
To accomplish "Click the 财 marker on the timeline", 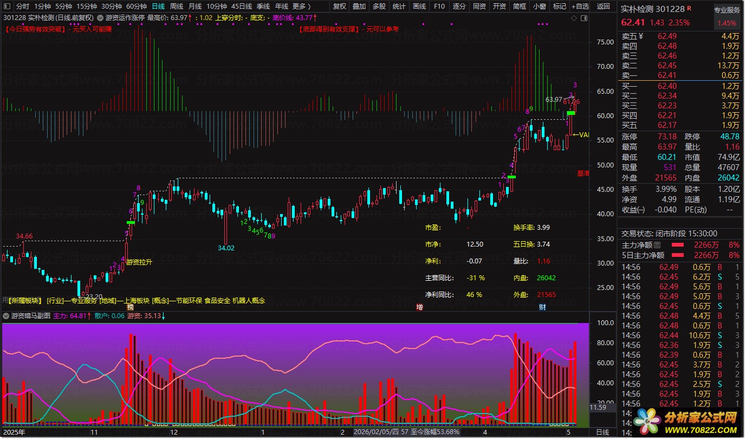I will [542, 307].
